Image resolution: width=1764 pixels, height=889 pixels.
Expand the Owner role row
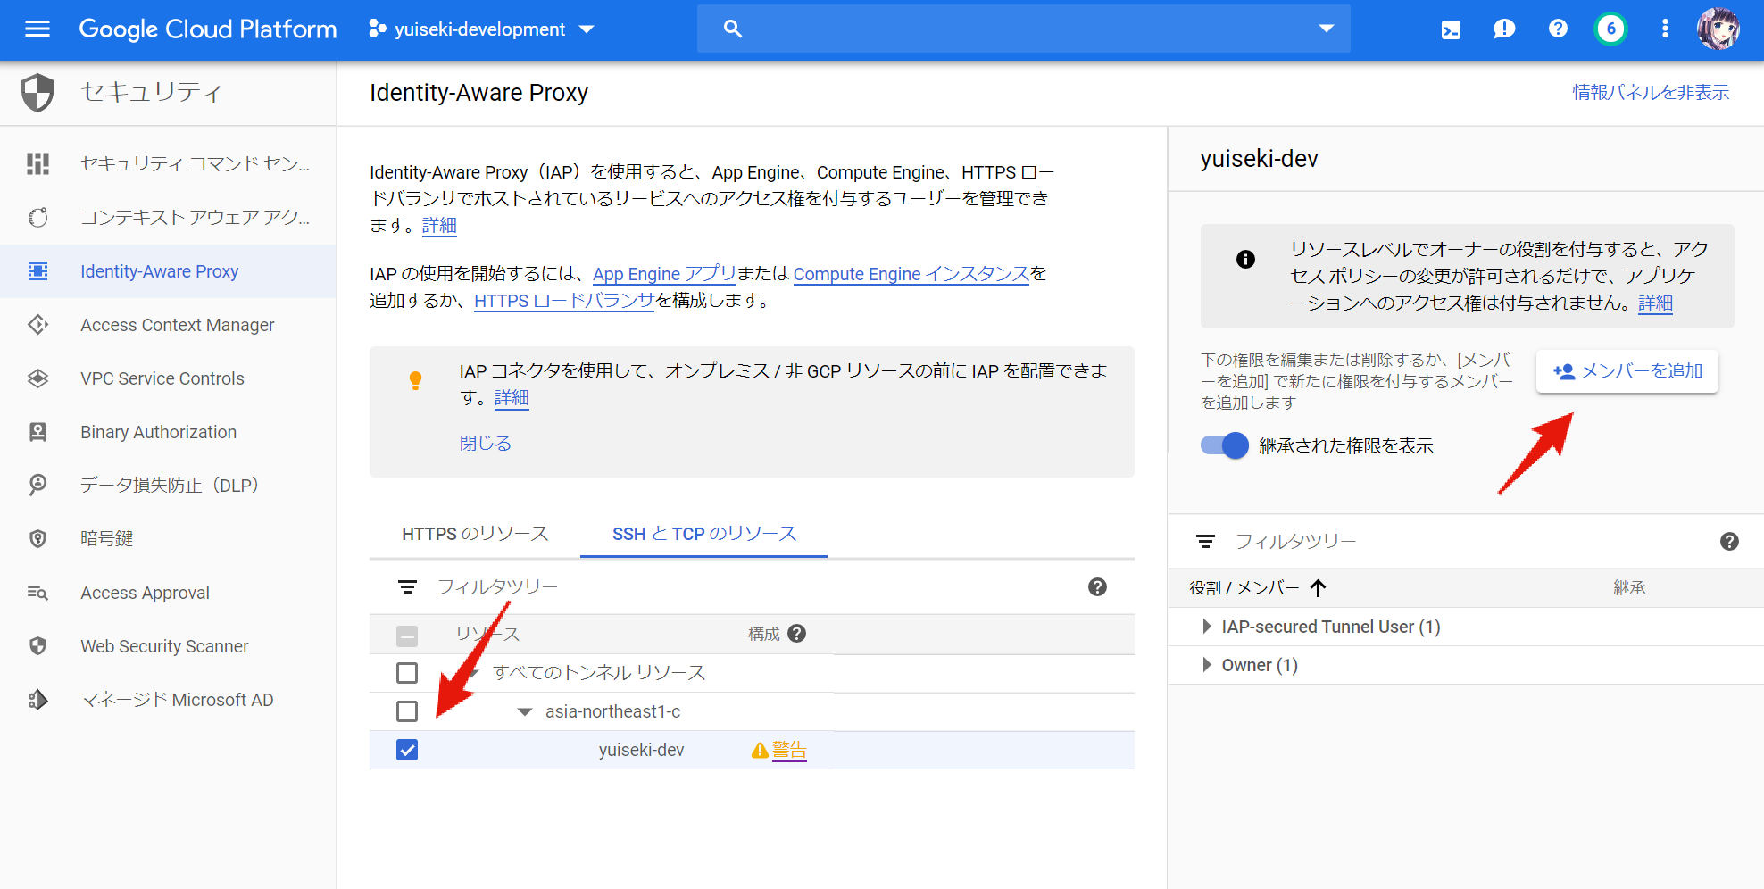pos(1207,665)
